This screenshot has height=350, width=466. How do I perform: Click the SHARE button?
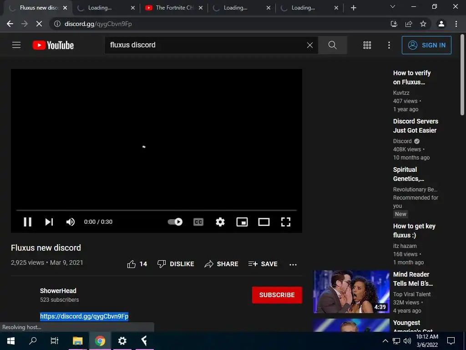222,264
